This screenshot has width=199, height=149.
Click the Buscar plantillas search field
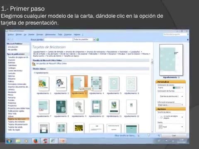(x=58, y=40)
